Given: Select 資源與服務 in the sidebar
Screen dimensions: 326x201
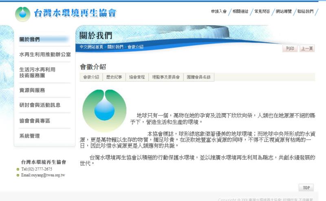Looking at the screenshot, I should pyautogui.click(x=32, y=90).
